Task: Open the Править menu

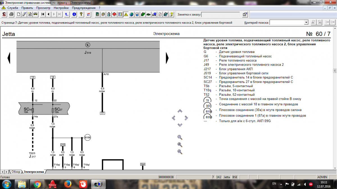Action: 27,8
